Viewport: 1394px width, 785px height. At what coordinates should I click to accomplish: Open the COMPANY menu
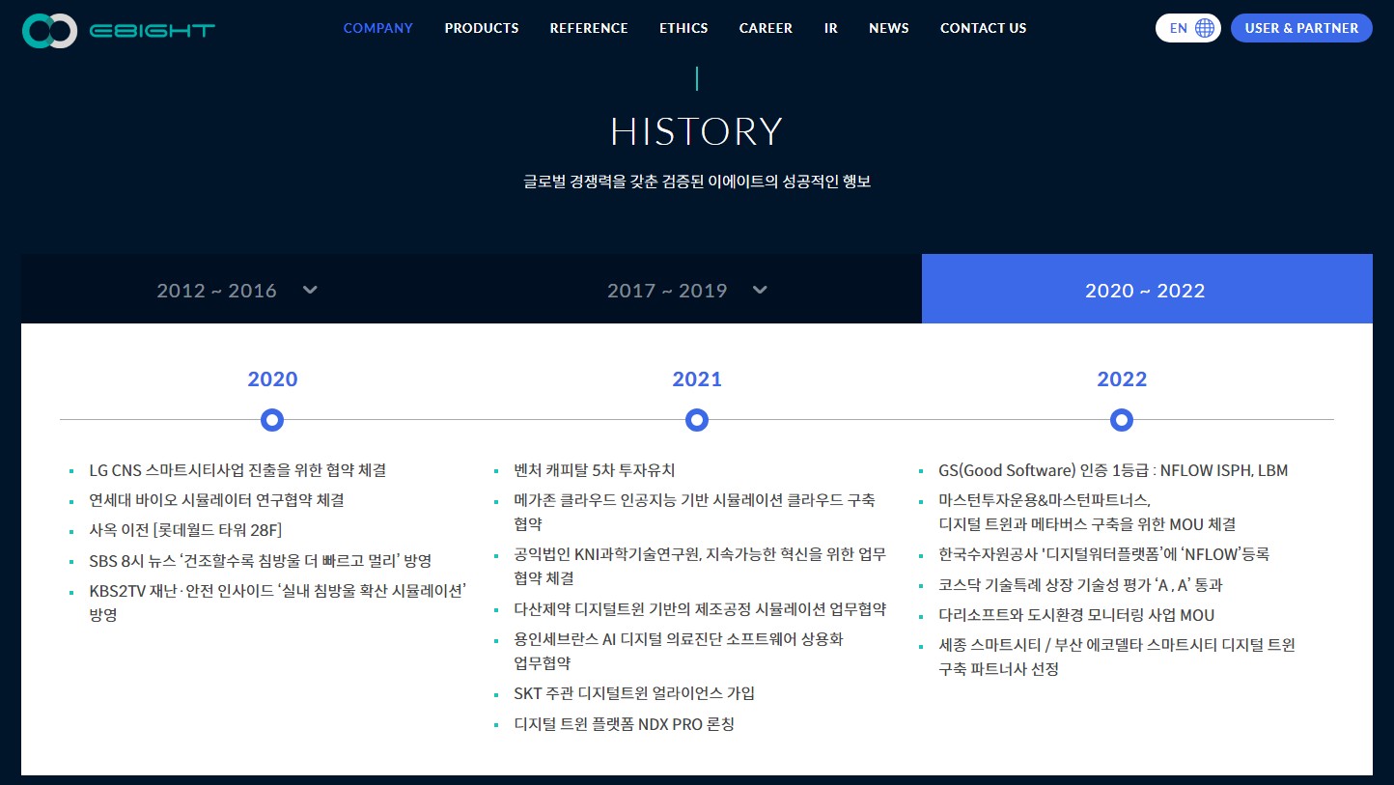pos(378,28)
